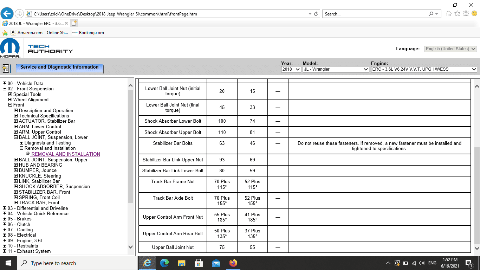The image size is (480, 270).
Task: Open Firefox from taskbar
Action: click(x=233, y=263)
